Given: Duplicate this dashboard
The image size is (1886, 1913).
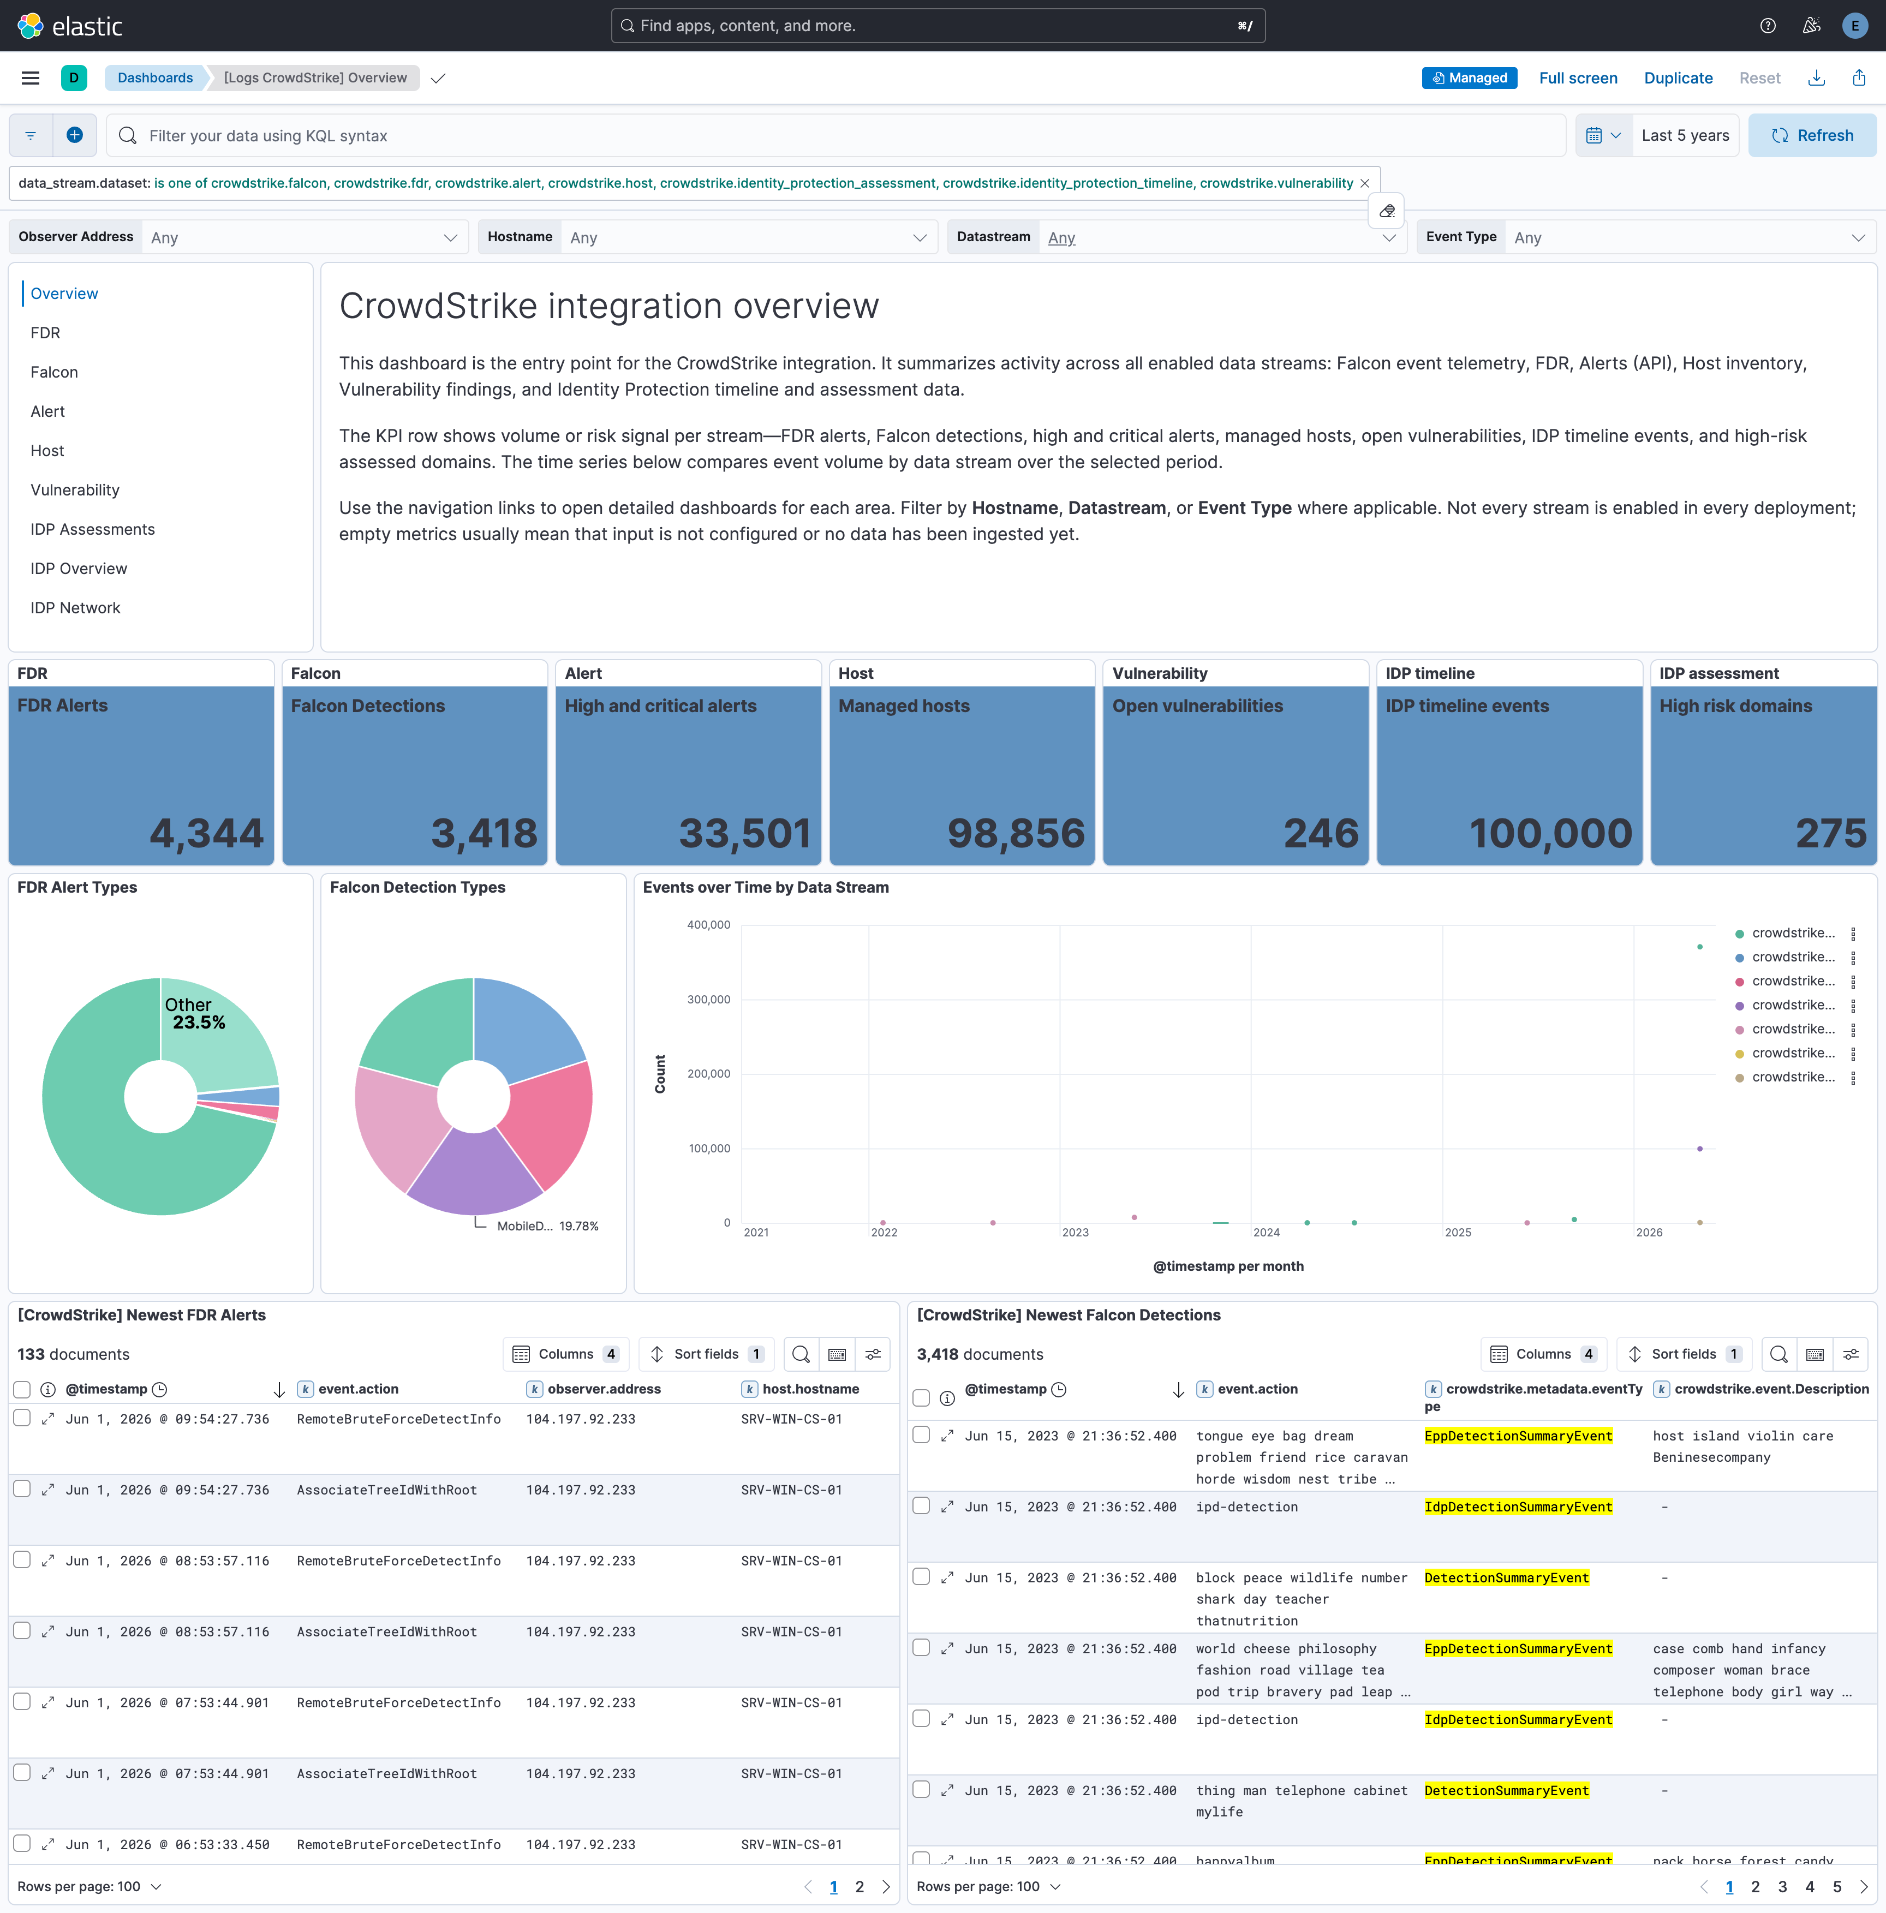Looking at the screenshot, I should tap(1678, 78).
